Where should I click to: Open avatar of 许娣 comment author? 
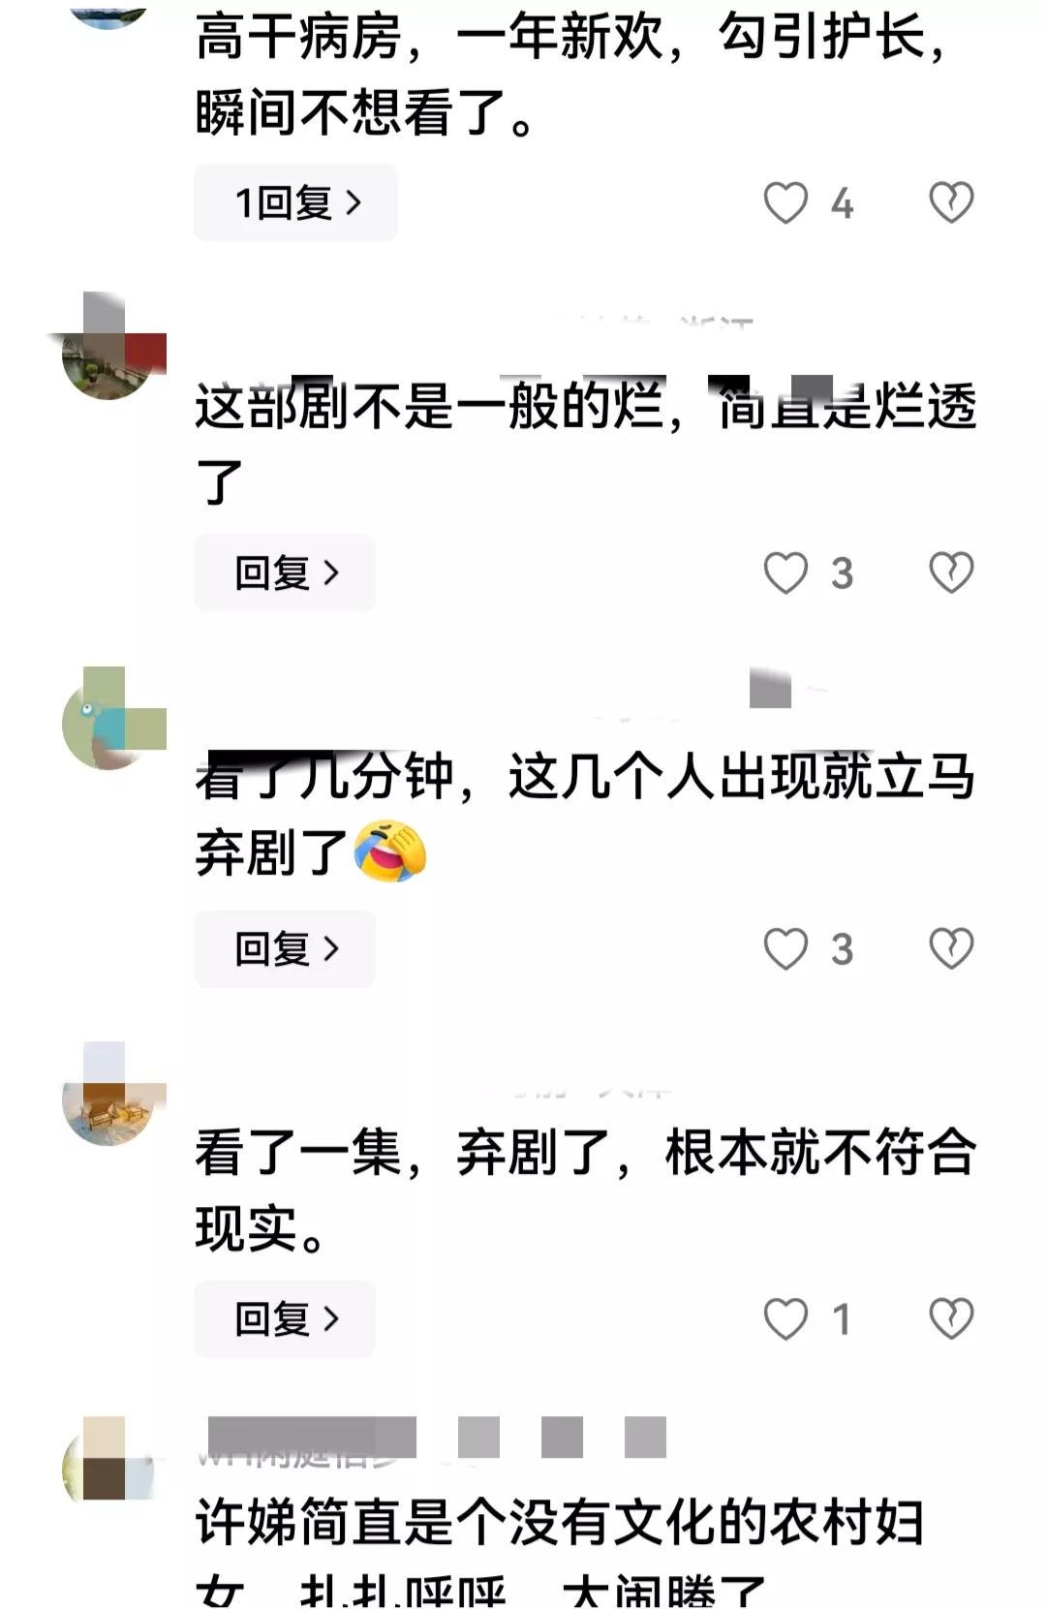[108, 1468]
